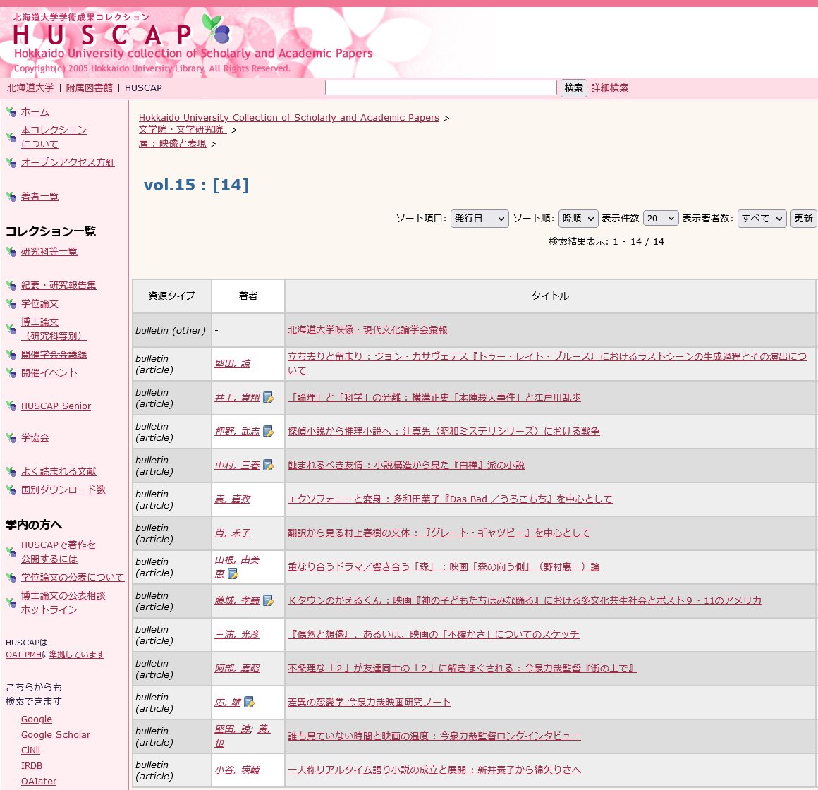Click the berry bullet icon beside 著者一覧

pyautogui.click(x=11, y=196)
